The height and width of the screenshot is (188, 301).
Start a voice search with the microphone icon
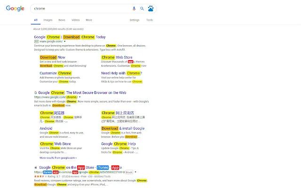click(x=134, y=8)
